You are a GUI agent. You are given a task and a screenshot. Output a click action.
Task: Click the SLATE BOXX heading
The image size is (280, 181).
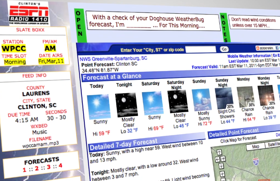(30, 30)
